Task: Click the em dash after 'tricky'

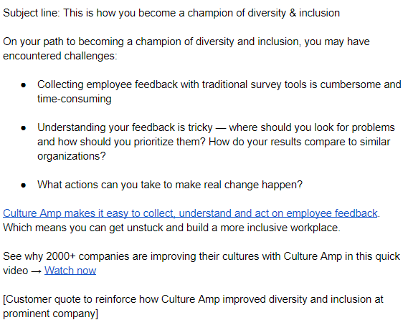Action: (221, 128)
